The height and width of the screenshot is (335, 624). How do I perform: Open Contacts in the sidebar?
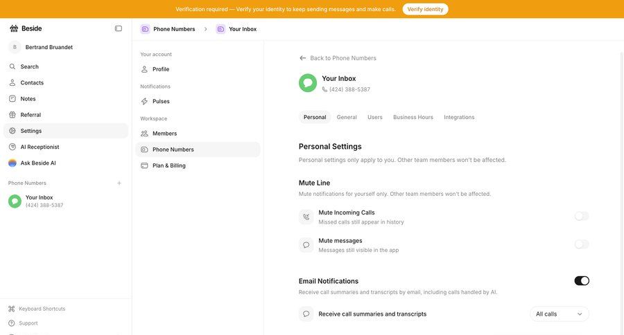(x=66, y=82)
